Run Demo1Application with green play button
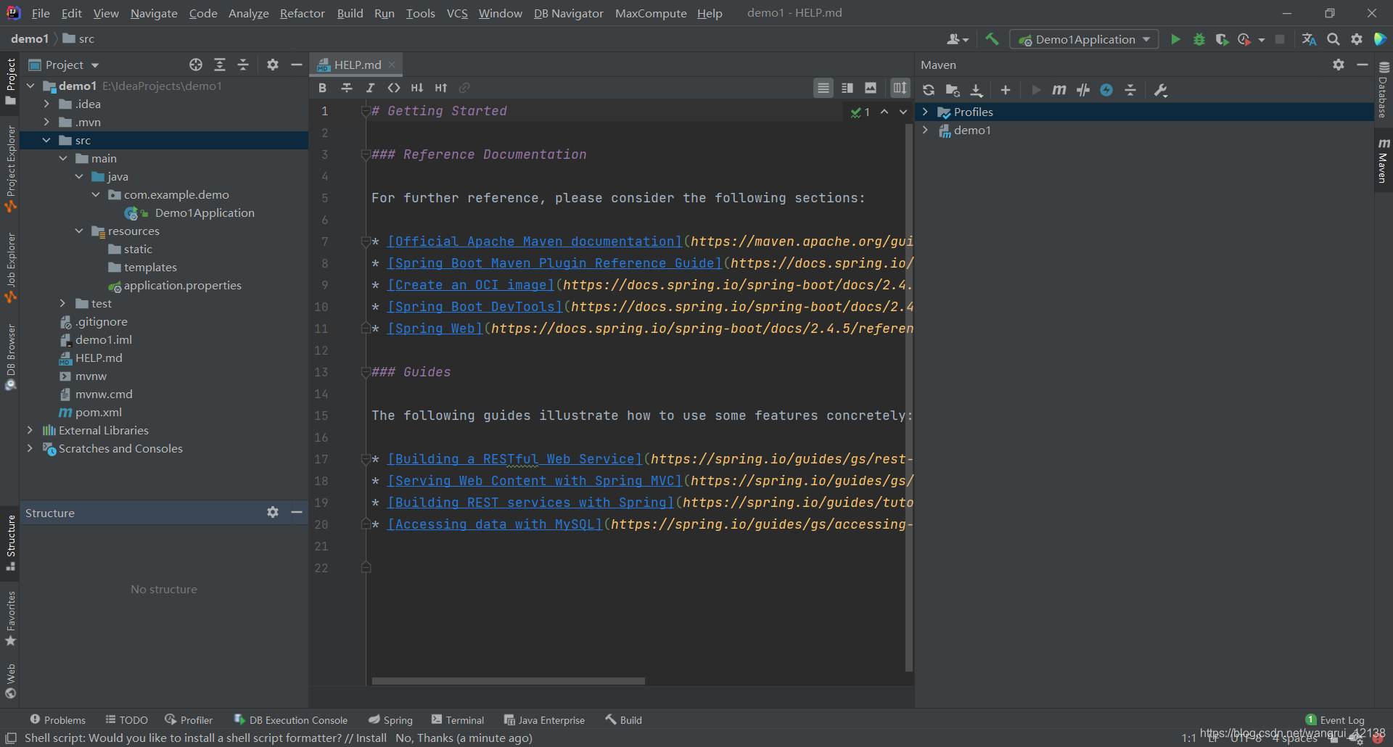 [1175, 39]
